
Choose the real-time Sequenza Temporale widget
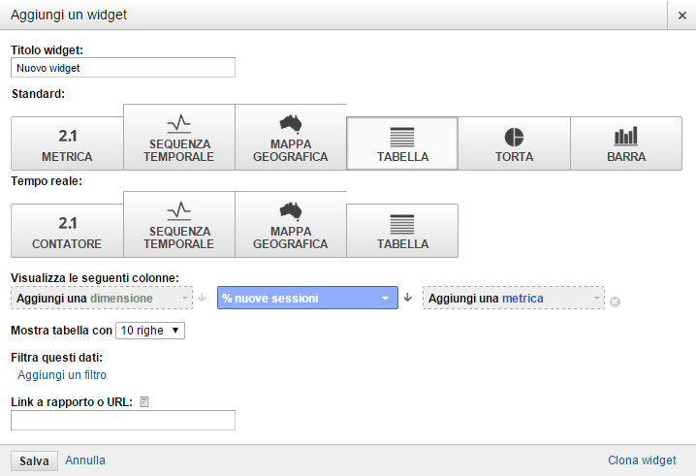pyautogui.click(x=178, y=225)
